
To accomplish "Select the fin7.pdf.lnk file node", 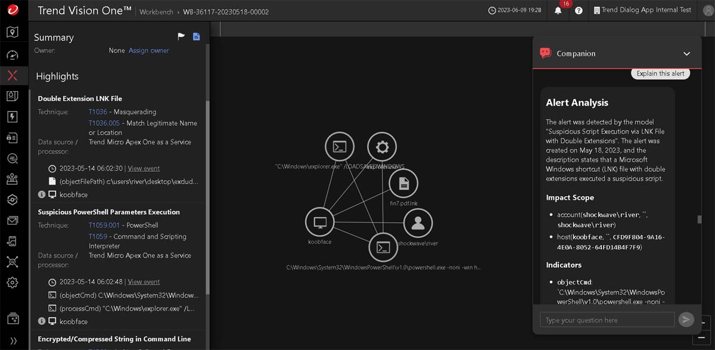I will 403,184.
